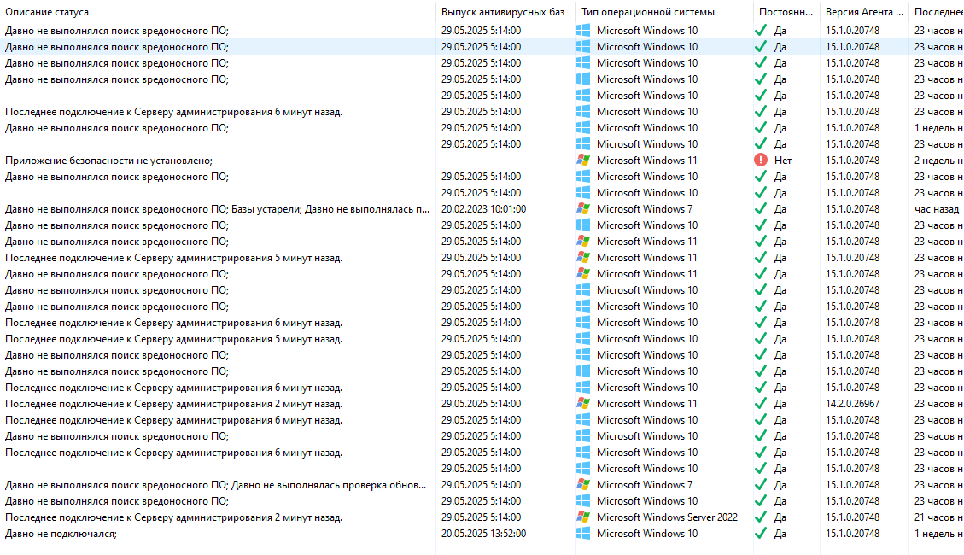This screenshot has height=555, width=964.
Task: Select the Приложение безопасности не установлено; status text
Action: tap(108, 161)
